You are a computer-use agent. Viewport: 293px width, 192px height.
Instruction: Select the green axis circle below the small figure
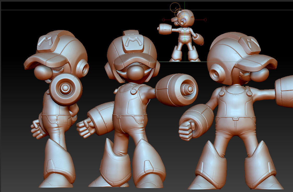click(184, 41)
